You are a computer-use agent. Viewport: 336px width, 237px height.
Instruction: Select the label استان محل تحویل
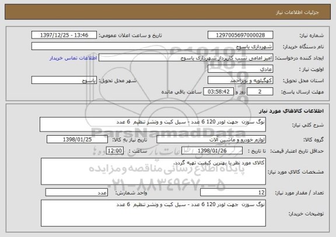(x=303, y=80)
